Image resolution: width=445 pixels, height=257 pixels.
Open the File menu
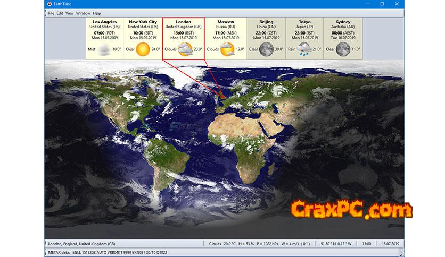[51, 13]
